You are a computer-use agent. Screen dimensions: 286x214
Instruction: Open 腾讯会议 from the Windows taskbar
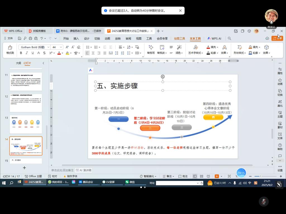click(86, 182)
